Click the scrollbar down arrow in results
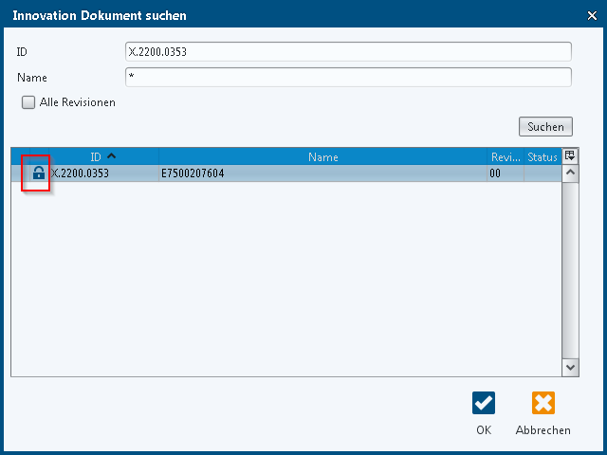The image size is (607, 455). tap(570, 367)
